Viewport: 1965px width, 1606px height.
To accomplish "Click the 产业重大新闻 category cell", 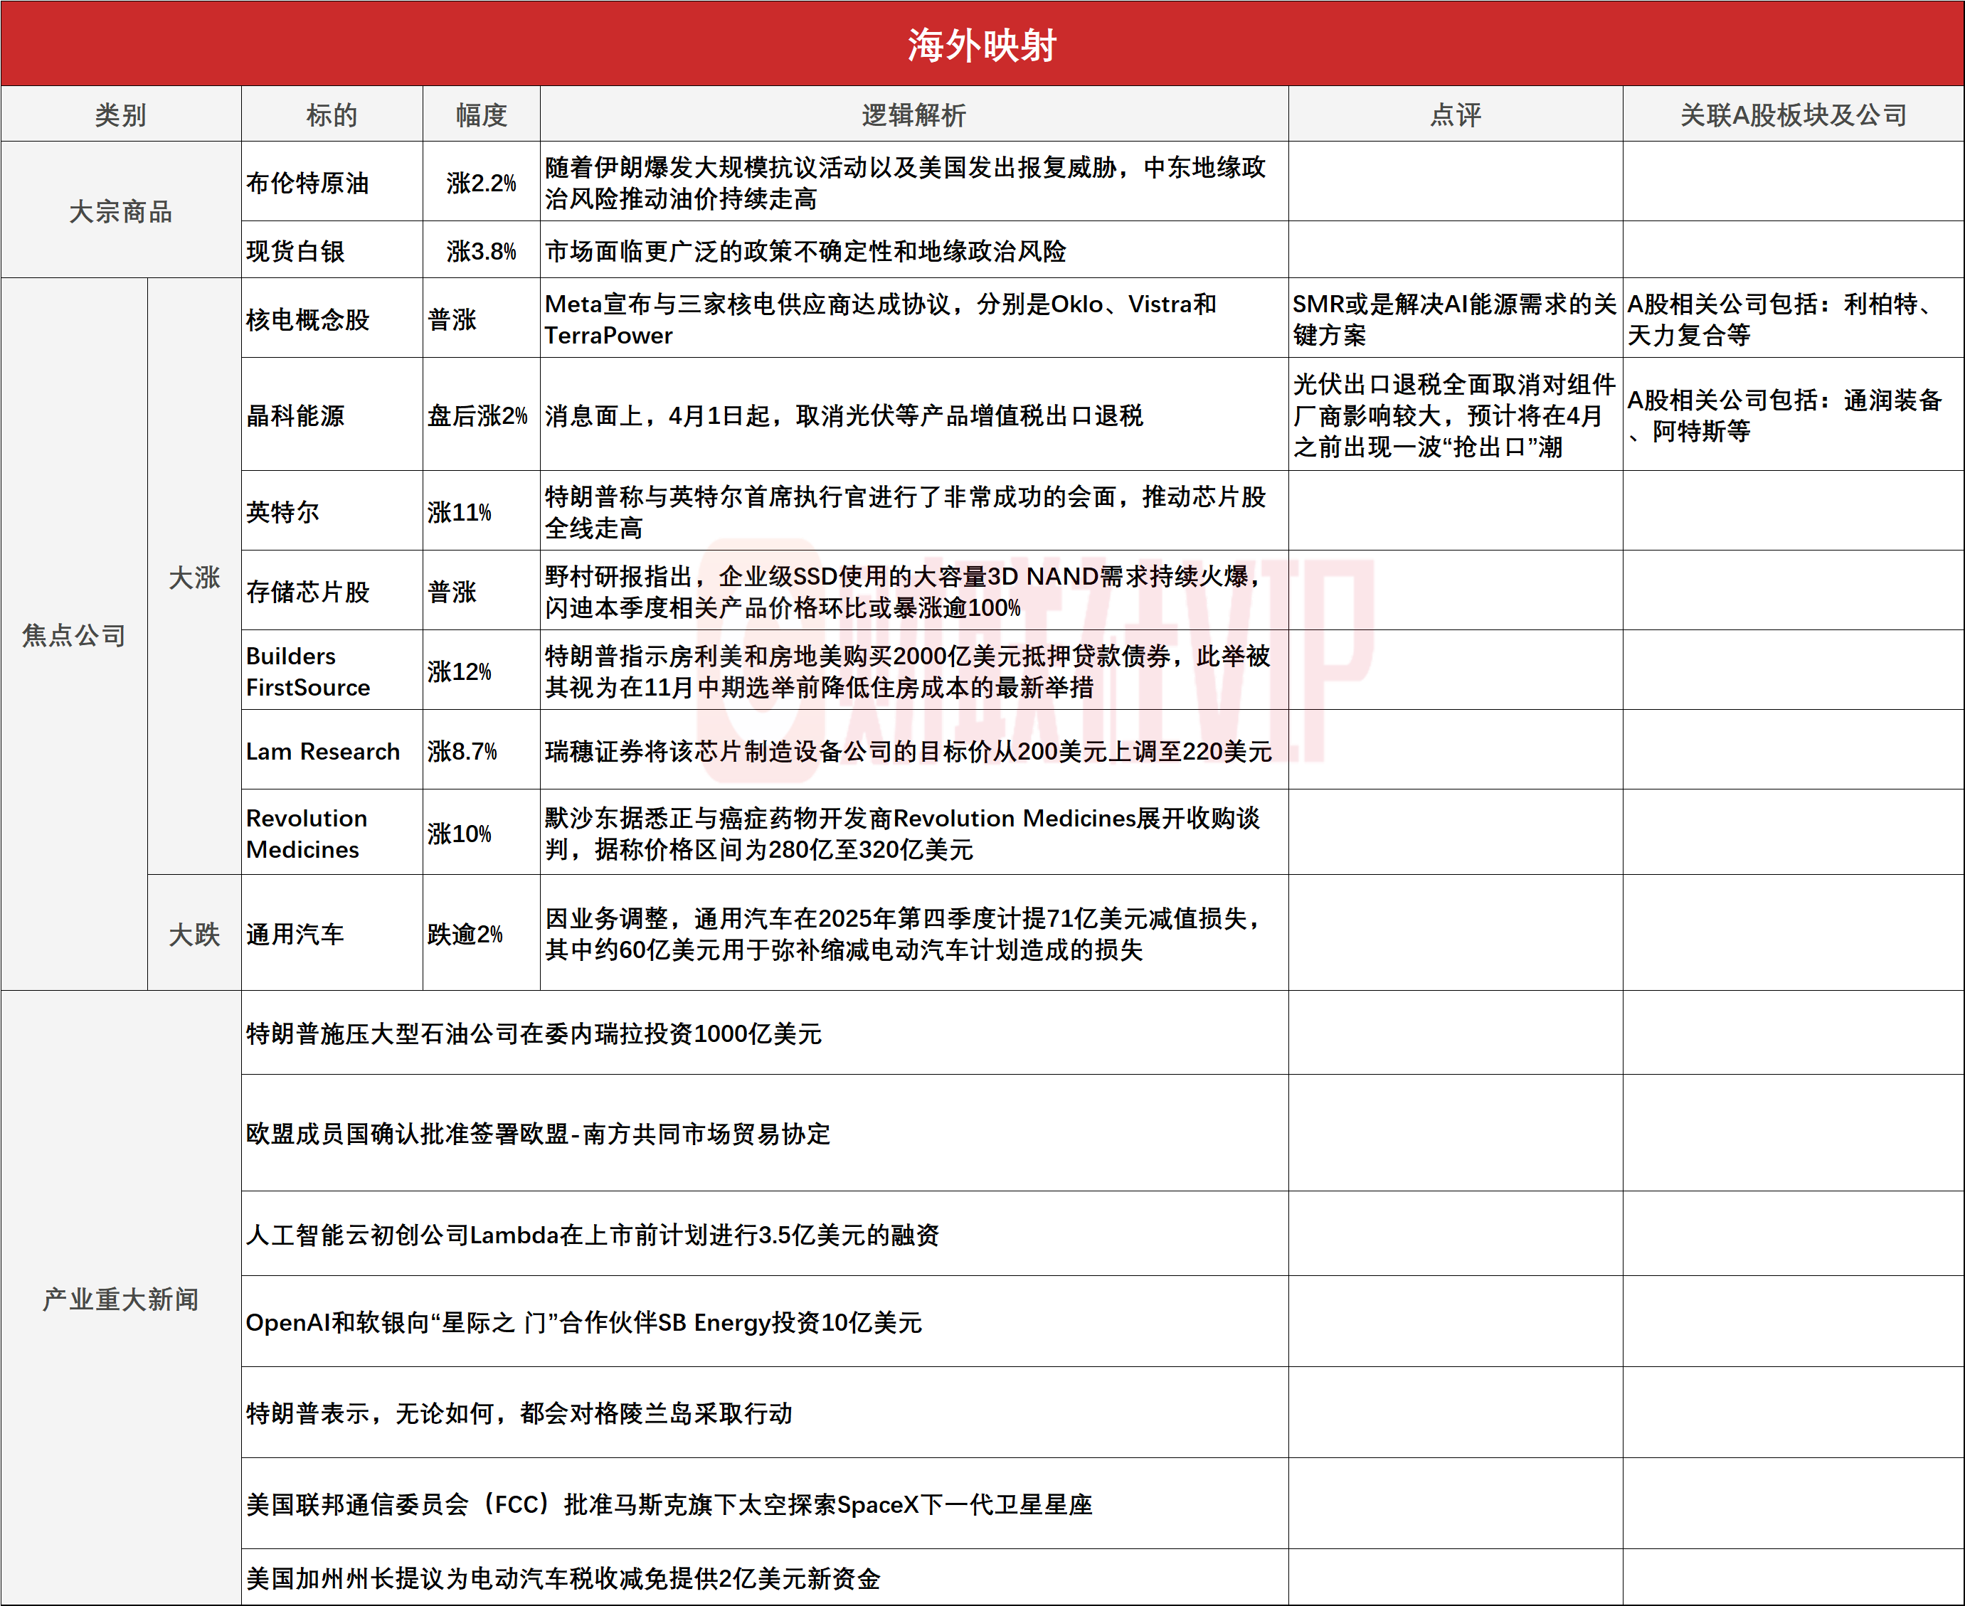I will [x=120, y=1299].
